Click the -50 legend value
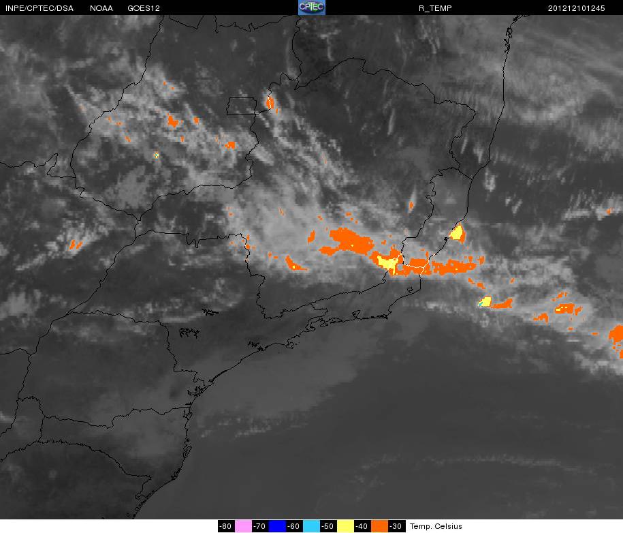 coord(329,526)
